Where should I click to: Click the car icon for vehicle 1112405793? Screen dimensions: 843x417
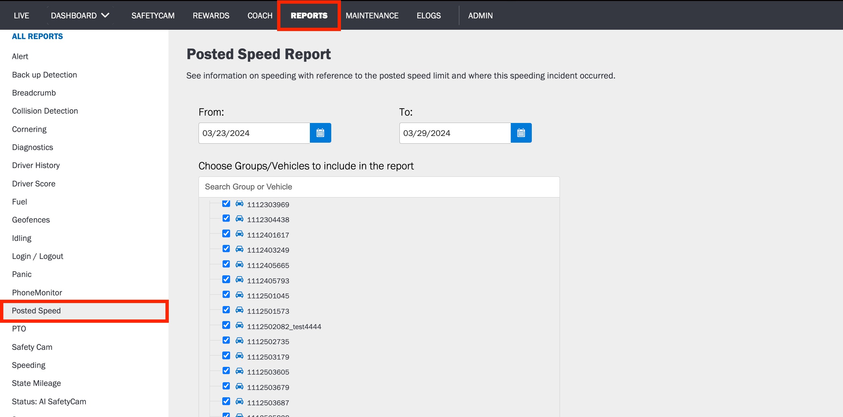[239, 280]
